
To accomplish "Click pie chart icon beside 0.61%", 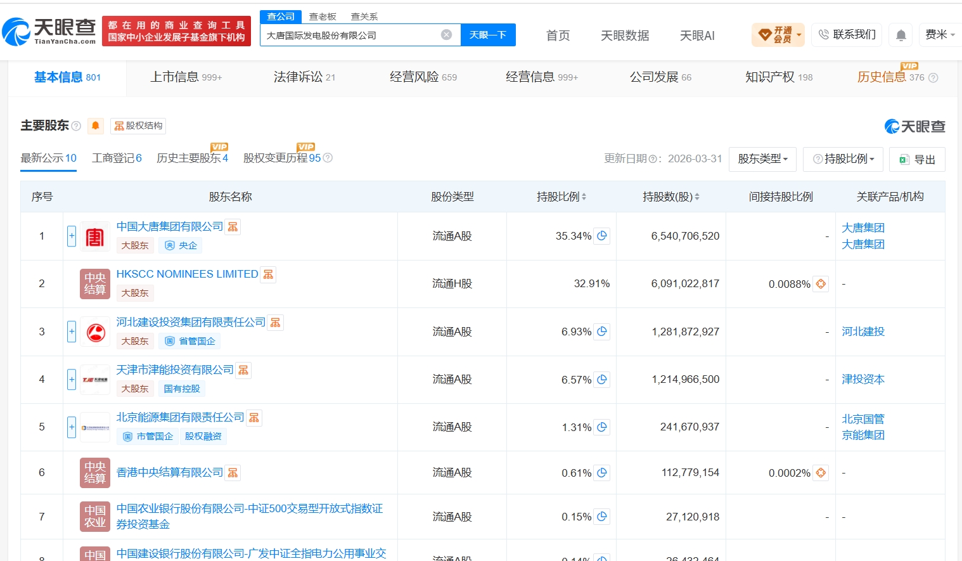I will pyautogui.click(x=602, y=473).
